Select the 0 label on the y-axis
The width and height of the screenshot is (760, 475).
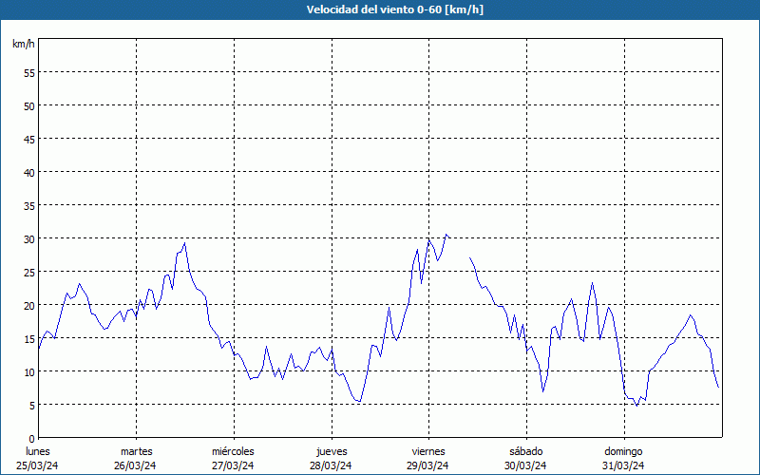click(32, 438)
